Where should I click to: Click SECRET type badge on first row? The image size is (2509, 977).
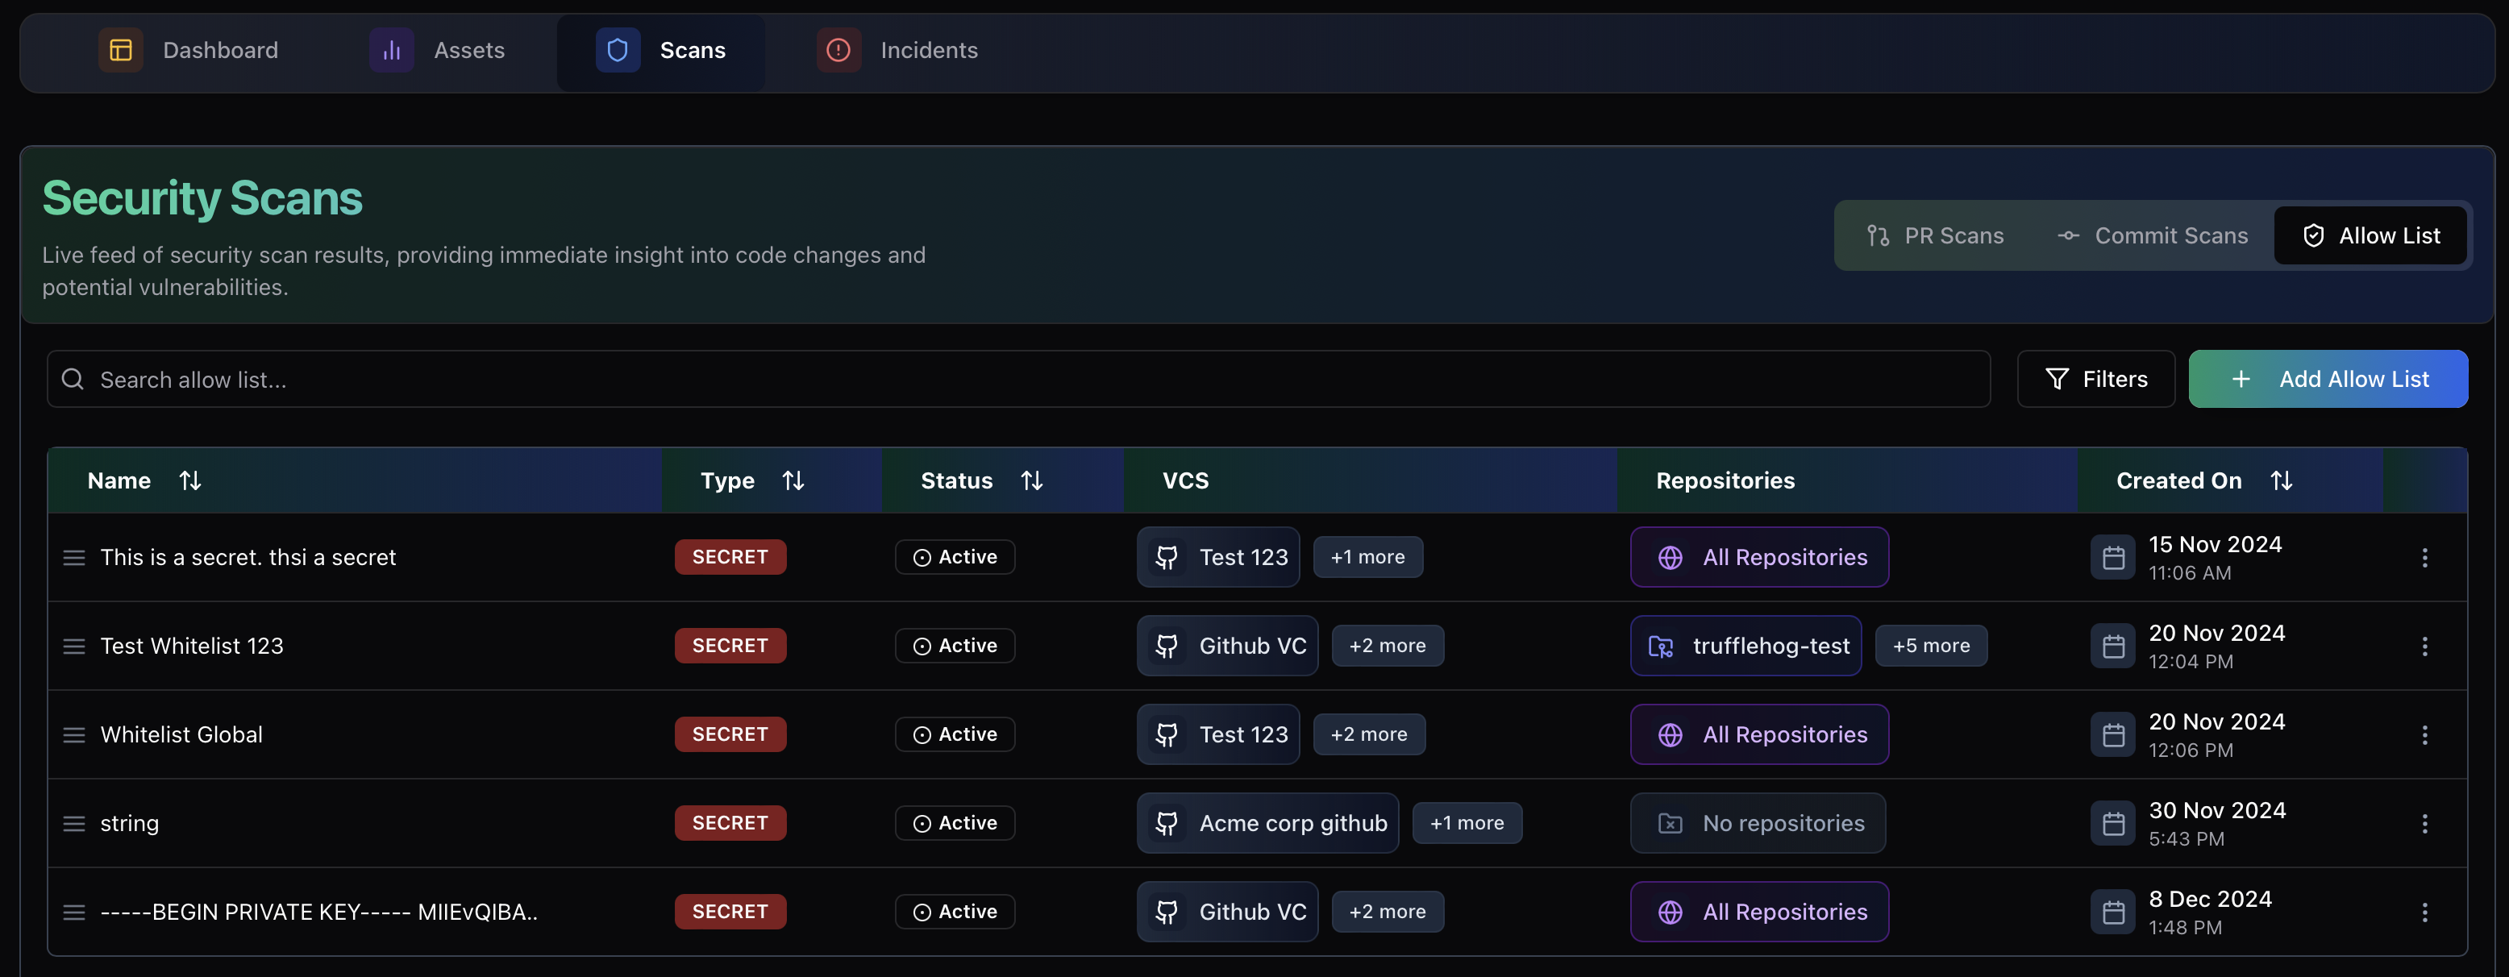pos(730,557)
